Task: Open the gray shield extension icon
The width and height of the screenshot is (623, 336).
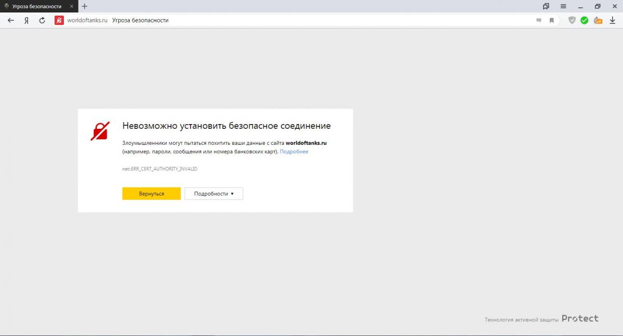Action: coord(572,20)
